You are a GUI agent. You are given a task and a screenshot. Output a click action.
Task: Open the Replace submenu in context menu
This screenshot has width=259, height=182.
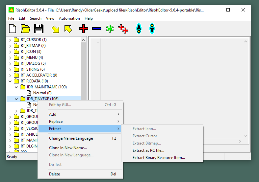click(x=80, y=122)
